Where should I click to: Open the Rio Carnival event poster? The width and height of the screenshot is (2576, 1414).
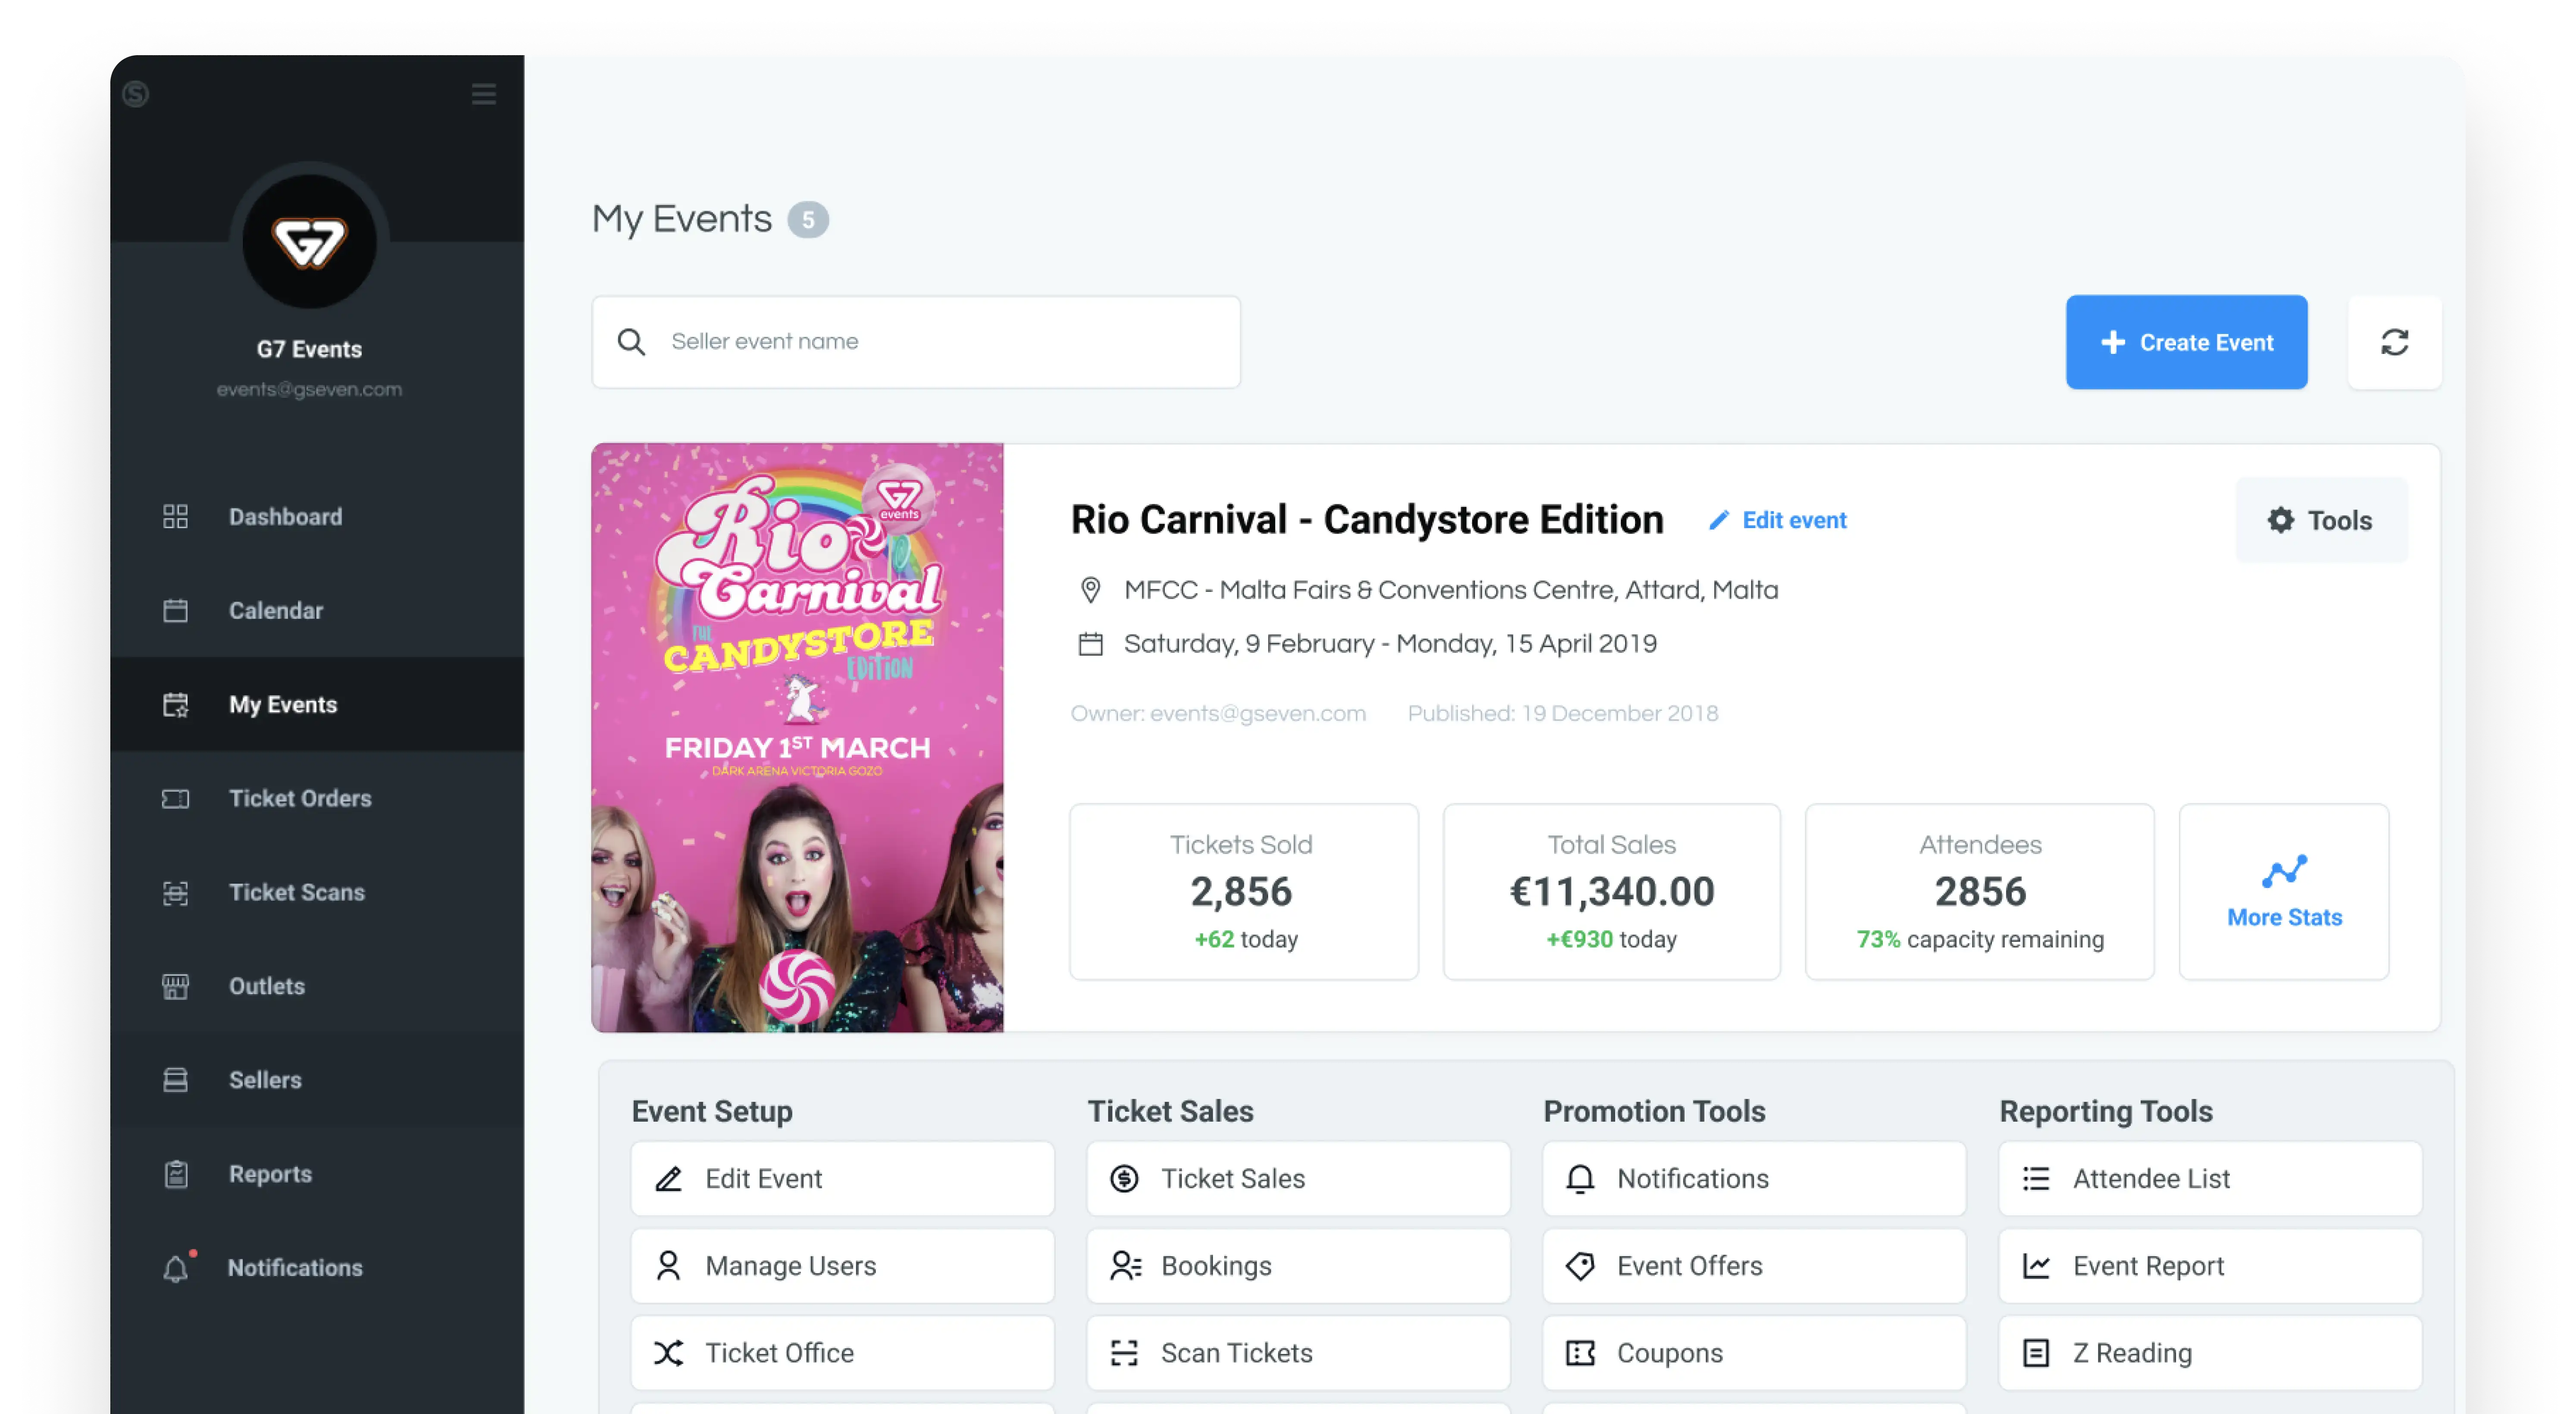(x=797, y=738)
